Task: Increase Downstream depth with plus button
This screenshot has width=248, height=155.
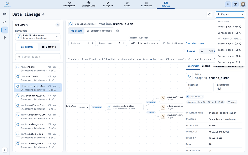Action: [124, 43]
